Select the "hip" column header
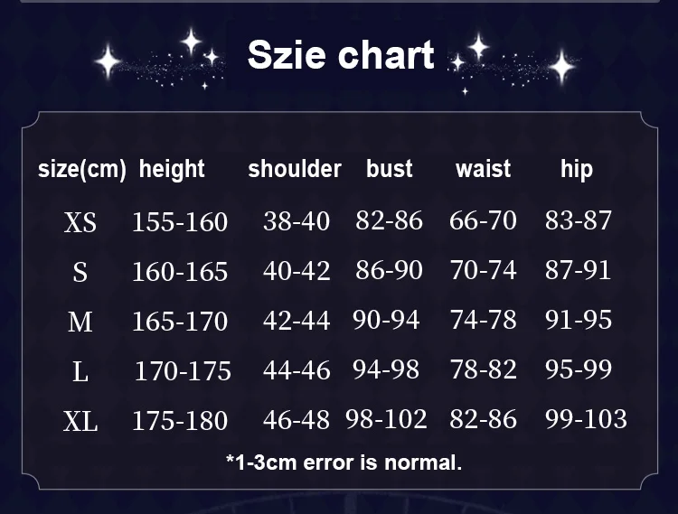The width and height of the screenshot is (678, 514). pos(577,169)
